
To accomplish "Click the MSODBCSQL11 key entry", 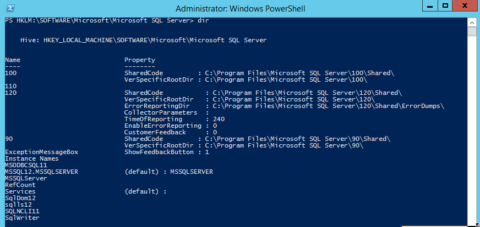I will click(26, 165).
